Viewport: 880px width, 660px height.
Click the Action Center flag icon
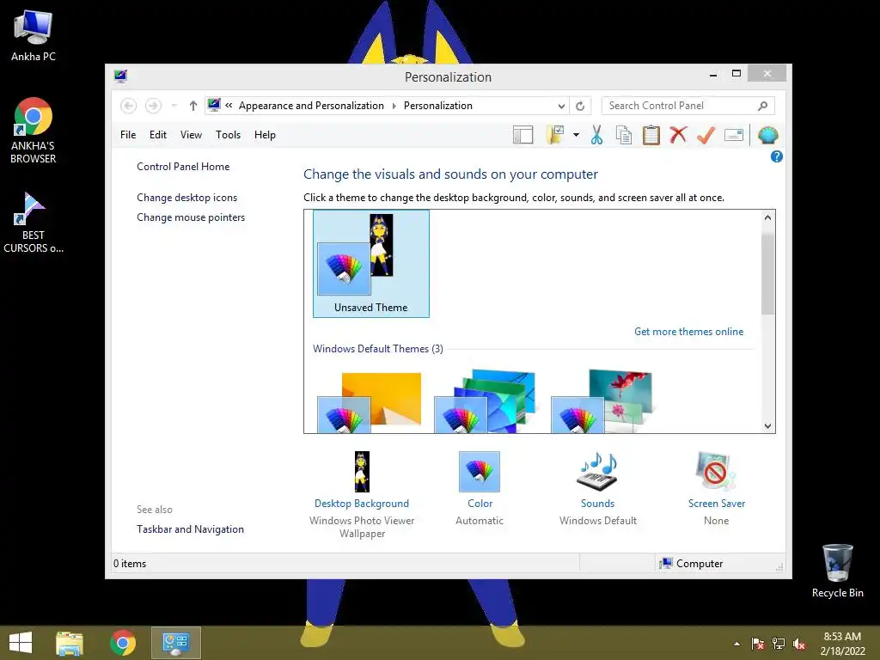click(x=758, y=644)
